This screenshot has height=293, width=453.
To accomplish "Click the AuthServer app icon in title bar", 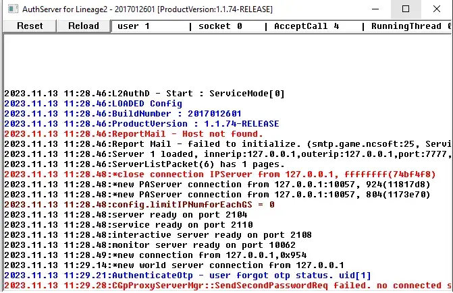I will (x=11, y=9).
